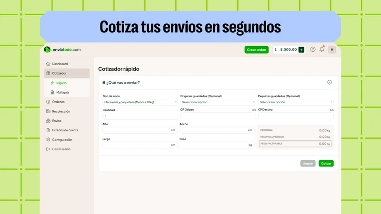Screen dimensions: 381x214
Task: Click the 5,000.00 balance amount
Action: pyautogui.click(x=289, y=50)
